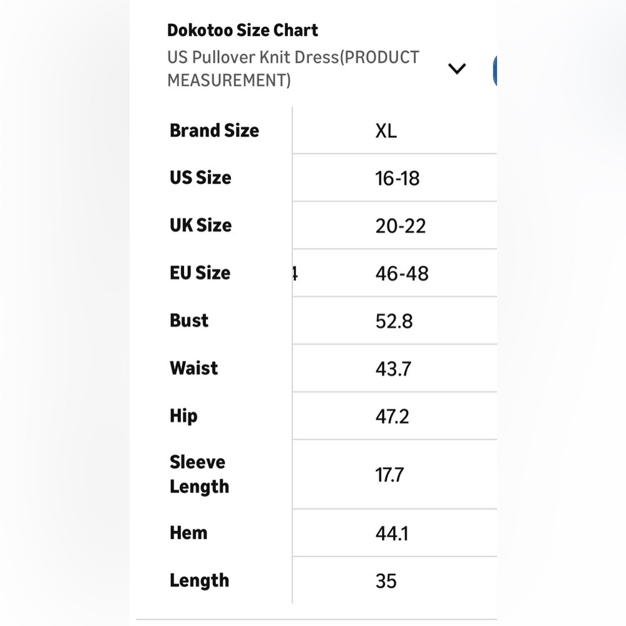Click the Sleeve Length row label
The width and height of the screenshot is (626, 626).
click(x=199, y=475)
